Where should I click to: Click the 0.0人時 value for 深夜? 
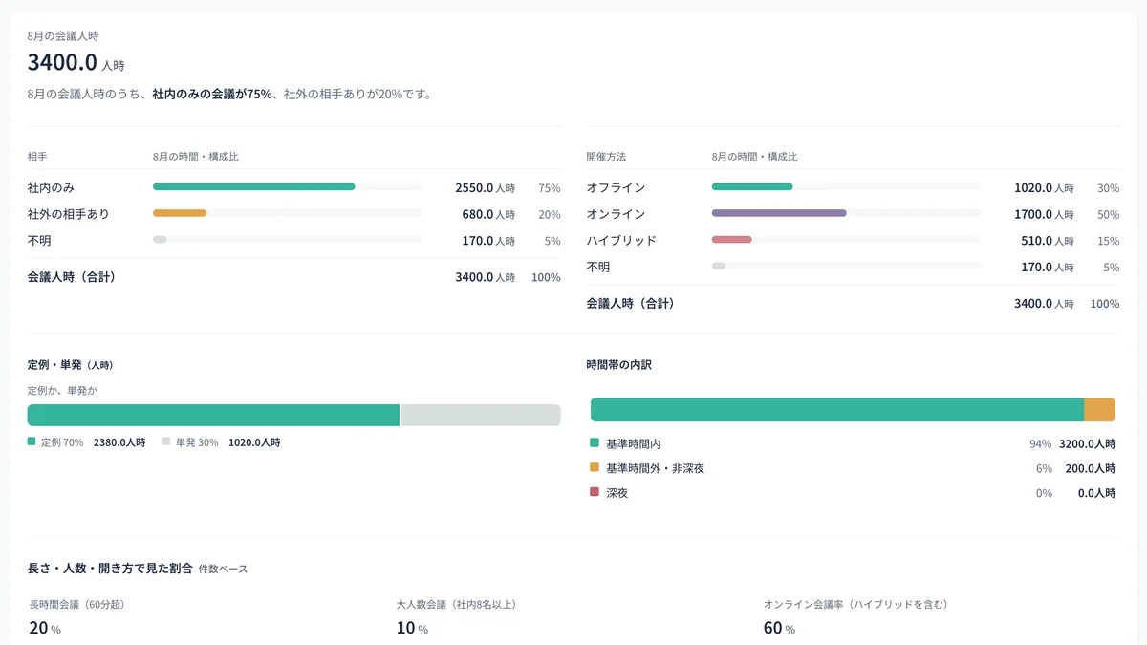pyautogui.click(x=1096, y=493)
